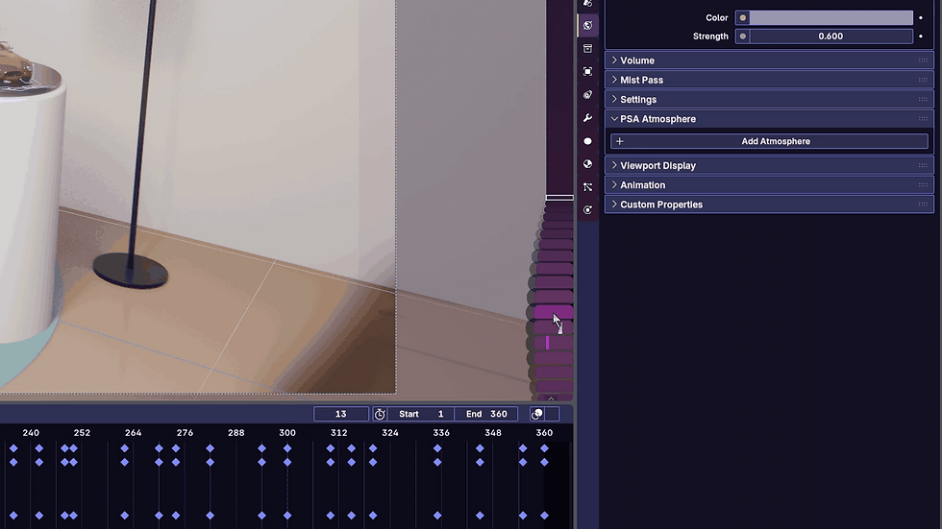The image size is (942, 529).
Task: Click frame 348 on the timeline ruler
Action: click(492, 432)
